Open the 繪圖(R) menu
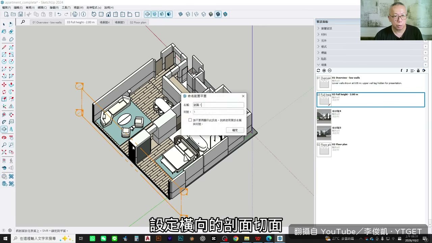This screenshot has height=243, width=432. click(x=54, y=7)
